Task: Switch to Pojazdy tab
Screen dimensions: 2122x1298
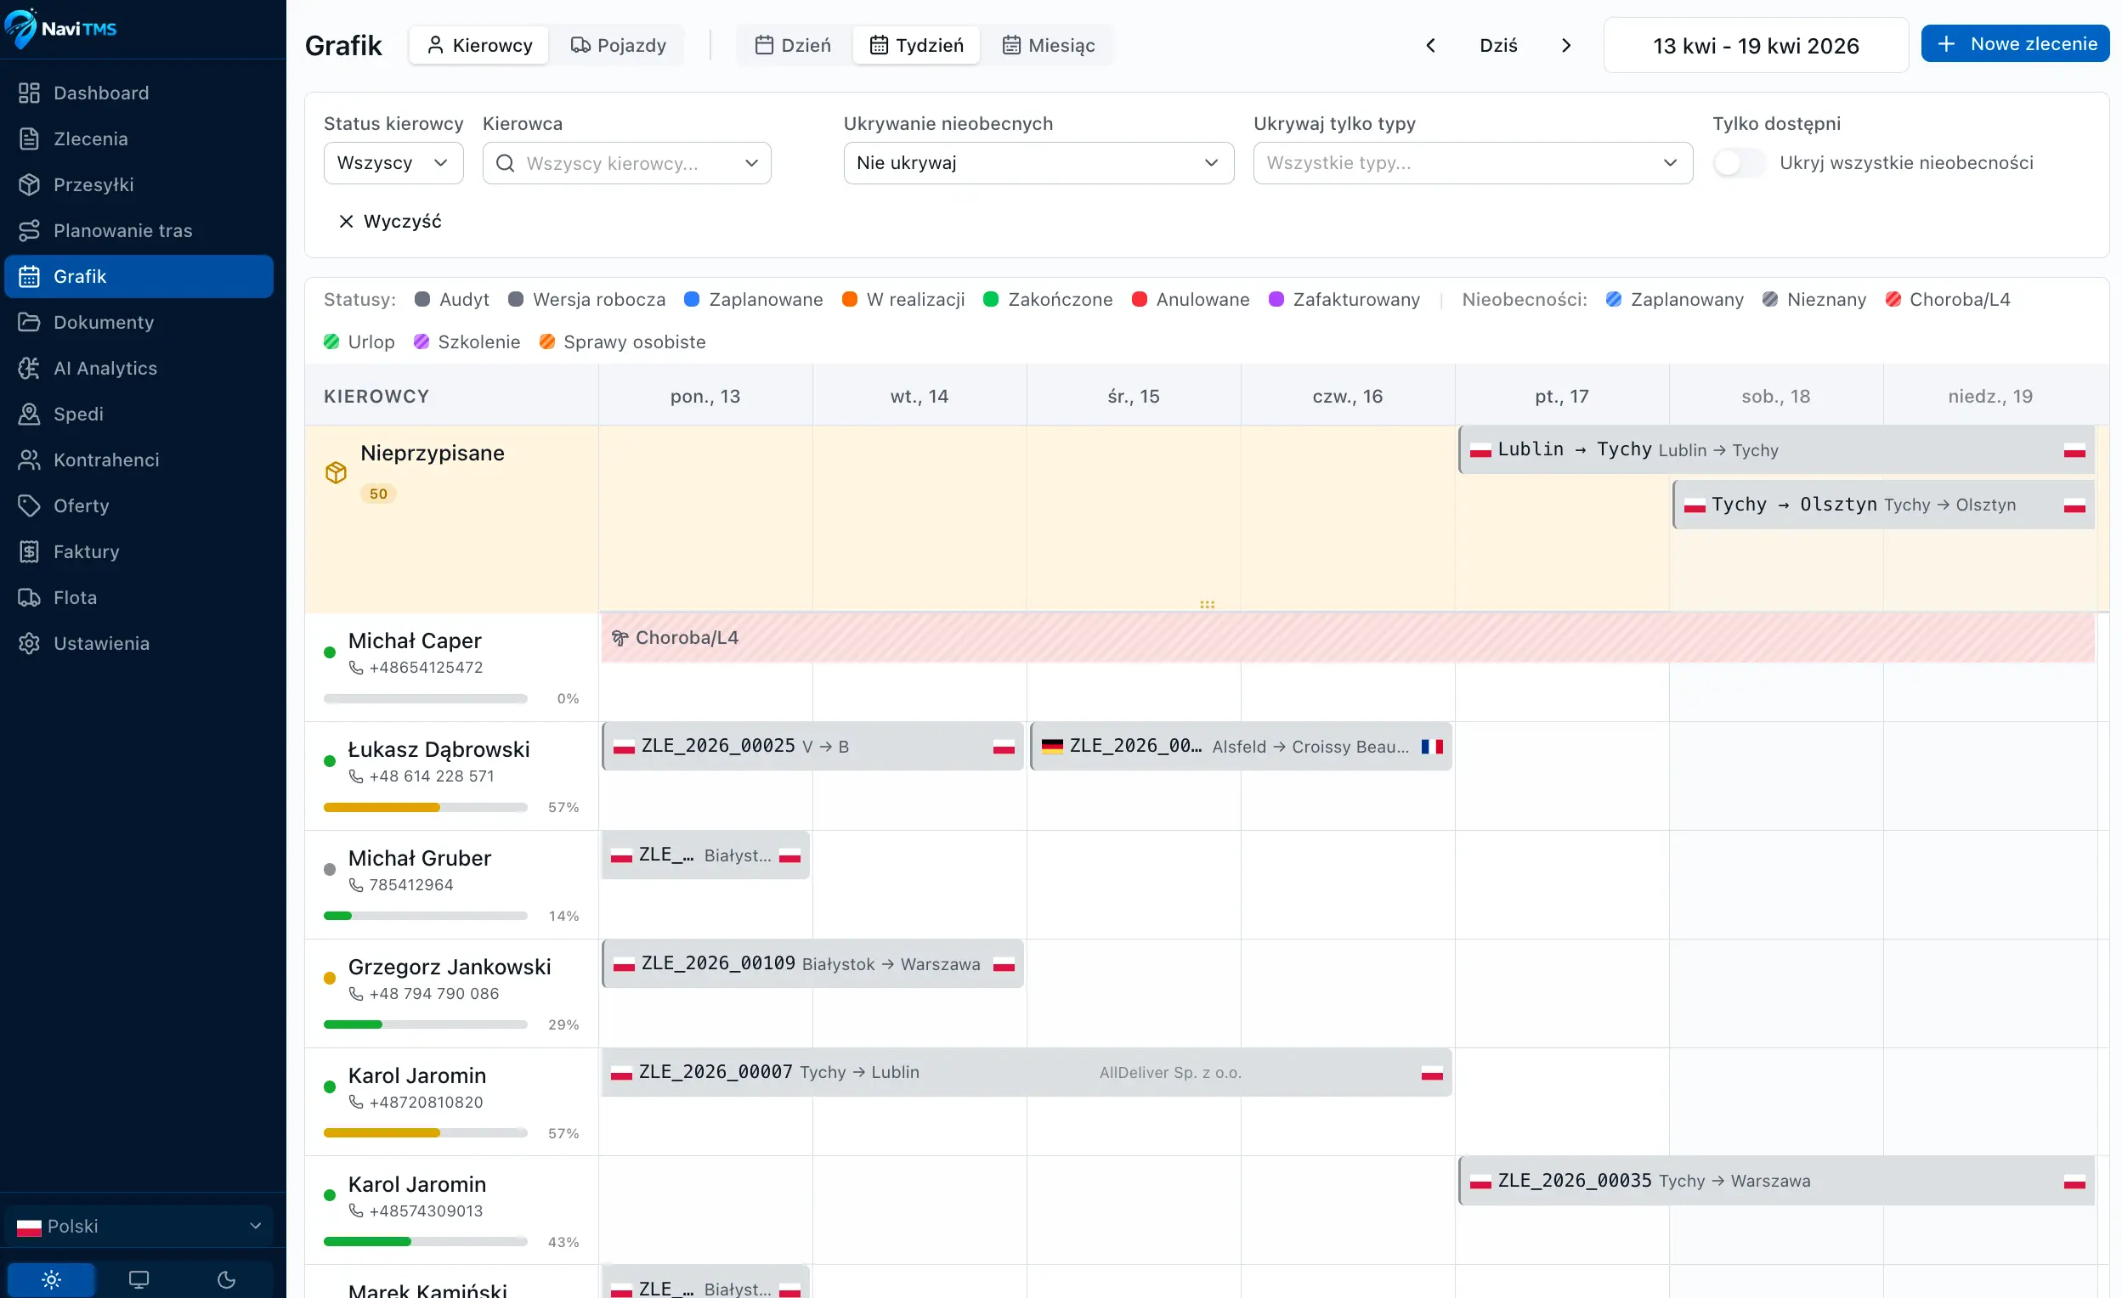Action: (x=619, y=46)
